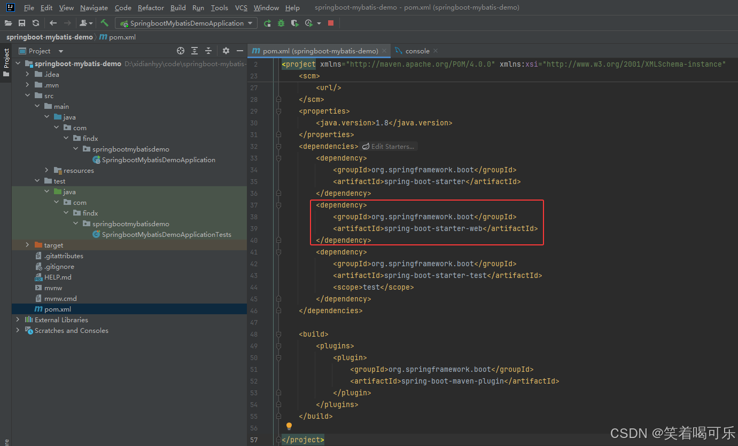738x446 pixels.
Task: Open Project panel settings gear
Action: coord(226,51)
